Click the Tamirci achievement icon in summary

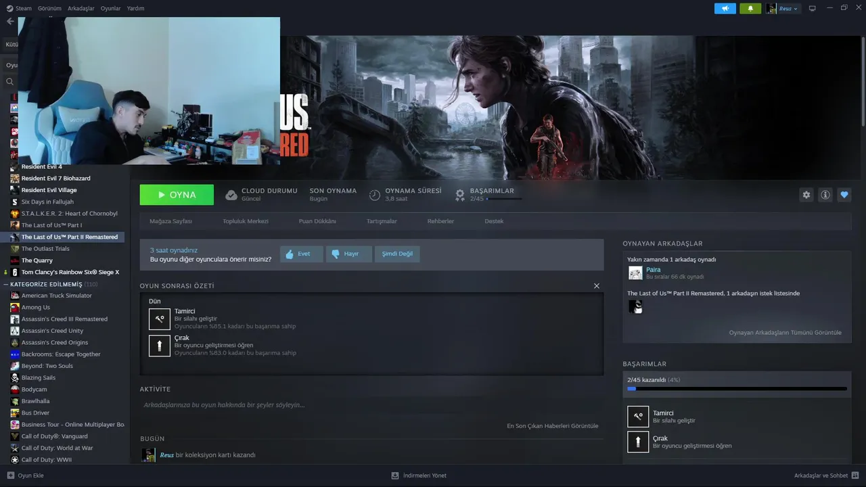tap(160, 319)
